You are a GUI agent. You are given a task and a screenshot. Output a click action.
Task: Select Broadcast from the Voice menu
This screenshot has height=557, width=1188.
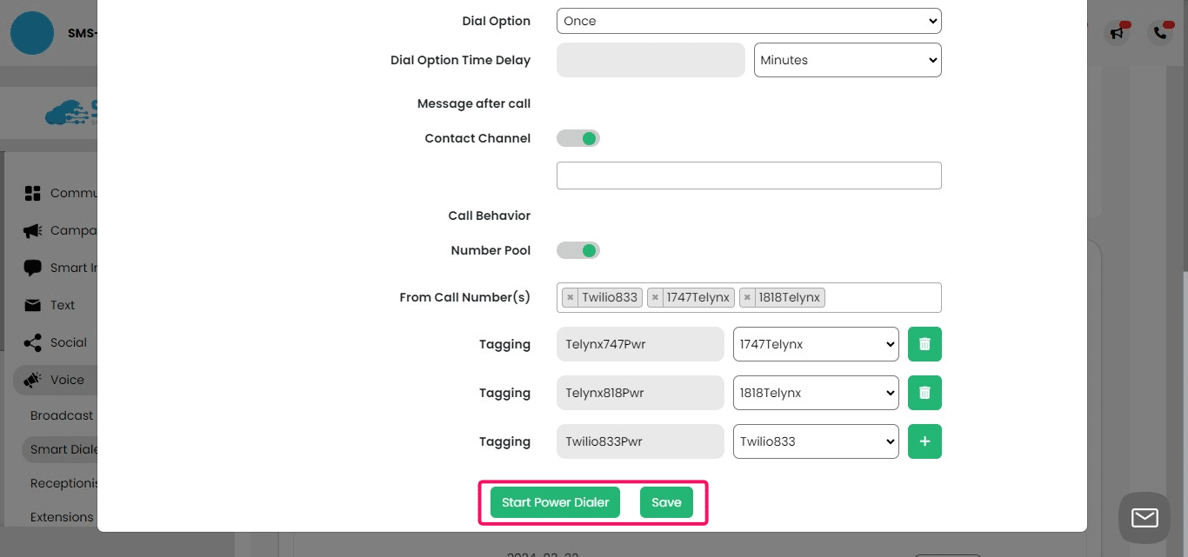point(62,415)
